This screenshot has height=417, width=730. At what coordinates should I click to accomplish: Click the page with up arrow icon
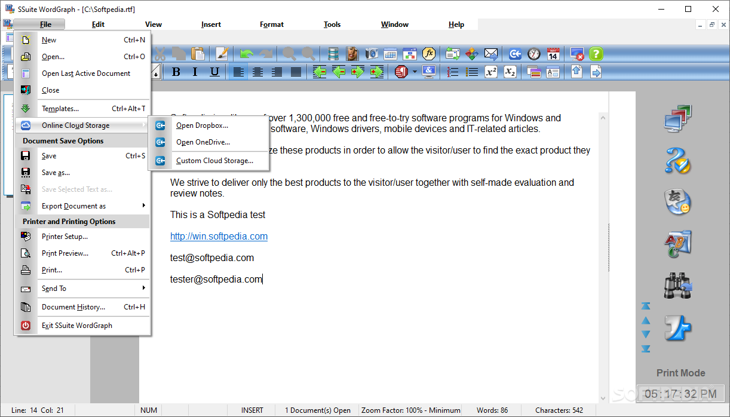(576, 72)
